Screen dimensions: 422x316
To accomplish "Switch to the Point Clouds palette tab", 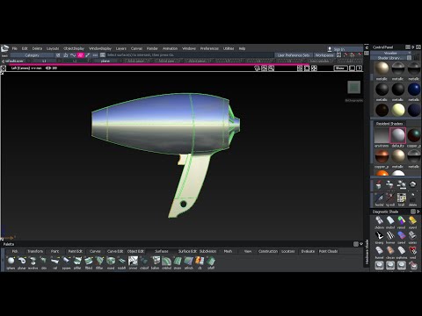I will pos(328,251).
